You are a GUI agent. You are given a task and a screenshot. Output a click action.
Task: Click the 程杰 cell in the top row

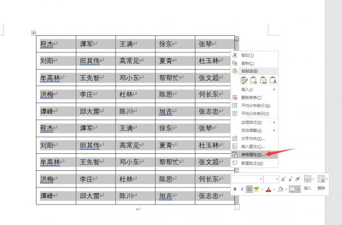56,44
